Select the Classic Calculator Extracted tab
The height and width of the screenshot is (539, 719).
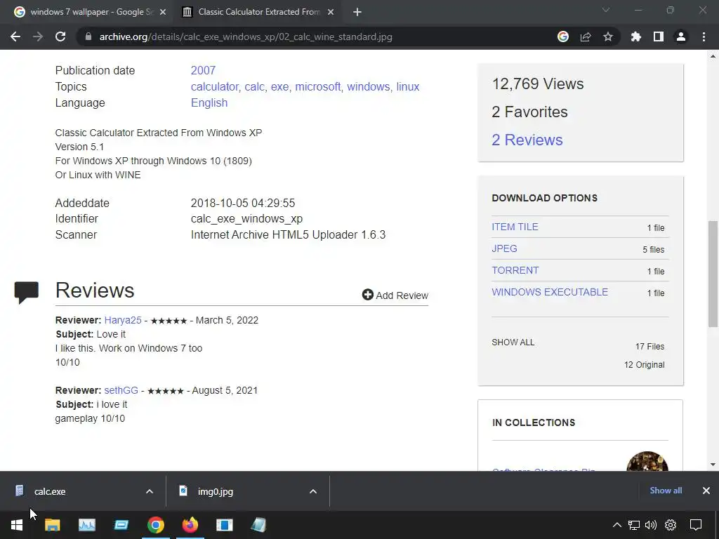(x=257, y=12)
